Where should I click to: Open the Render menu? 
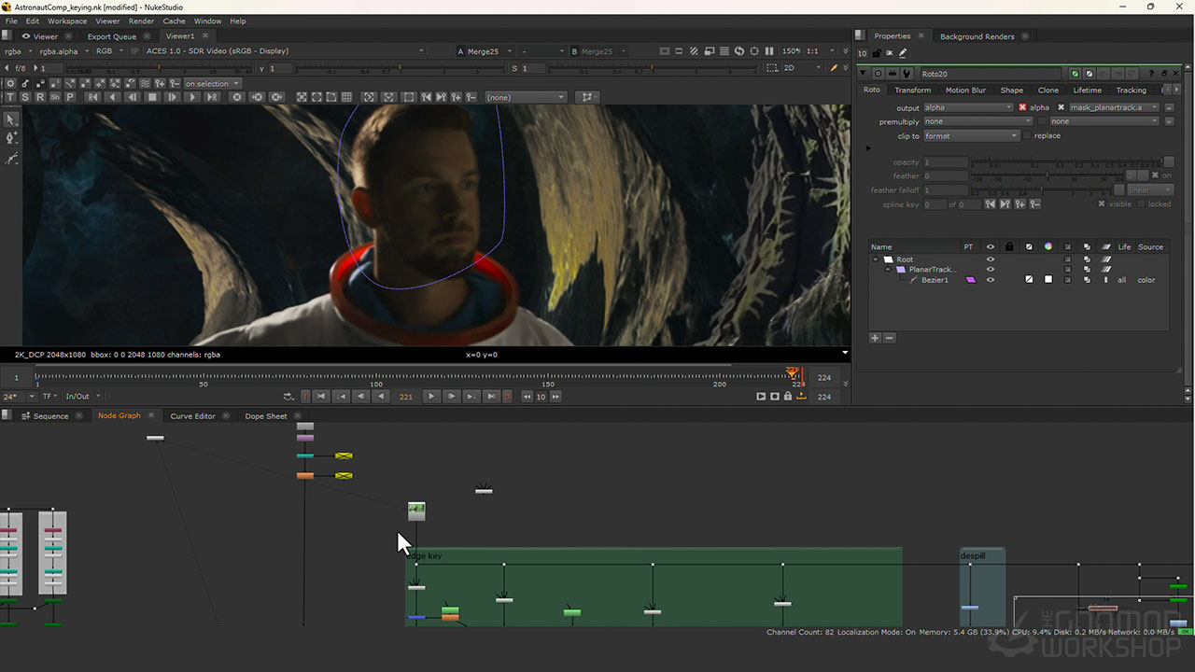tap(141, 21)
